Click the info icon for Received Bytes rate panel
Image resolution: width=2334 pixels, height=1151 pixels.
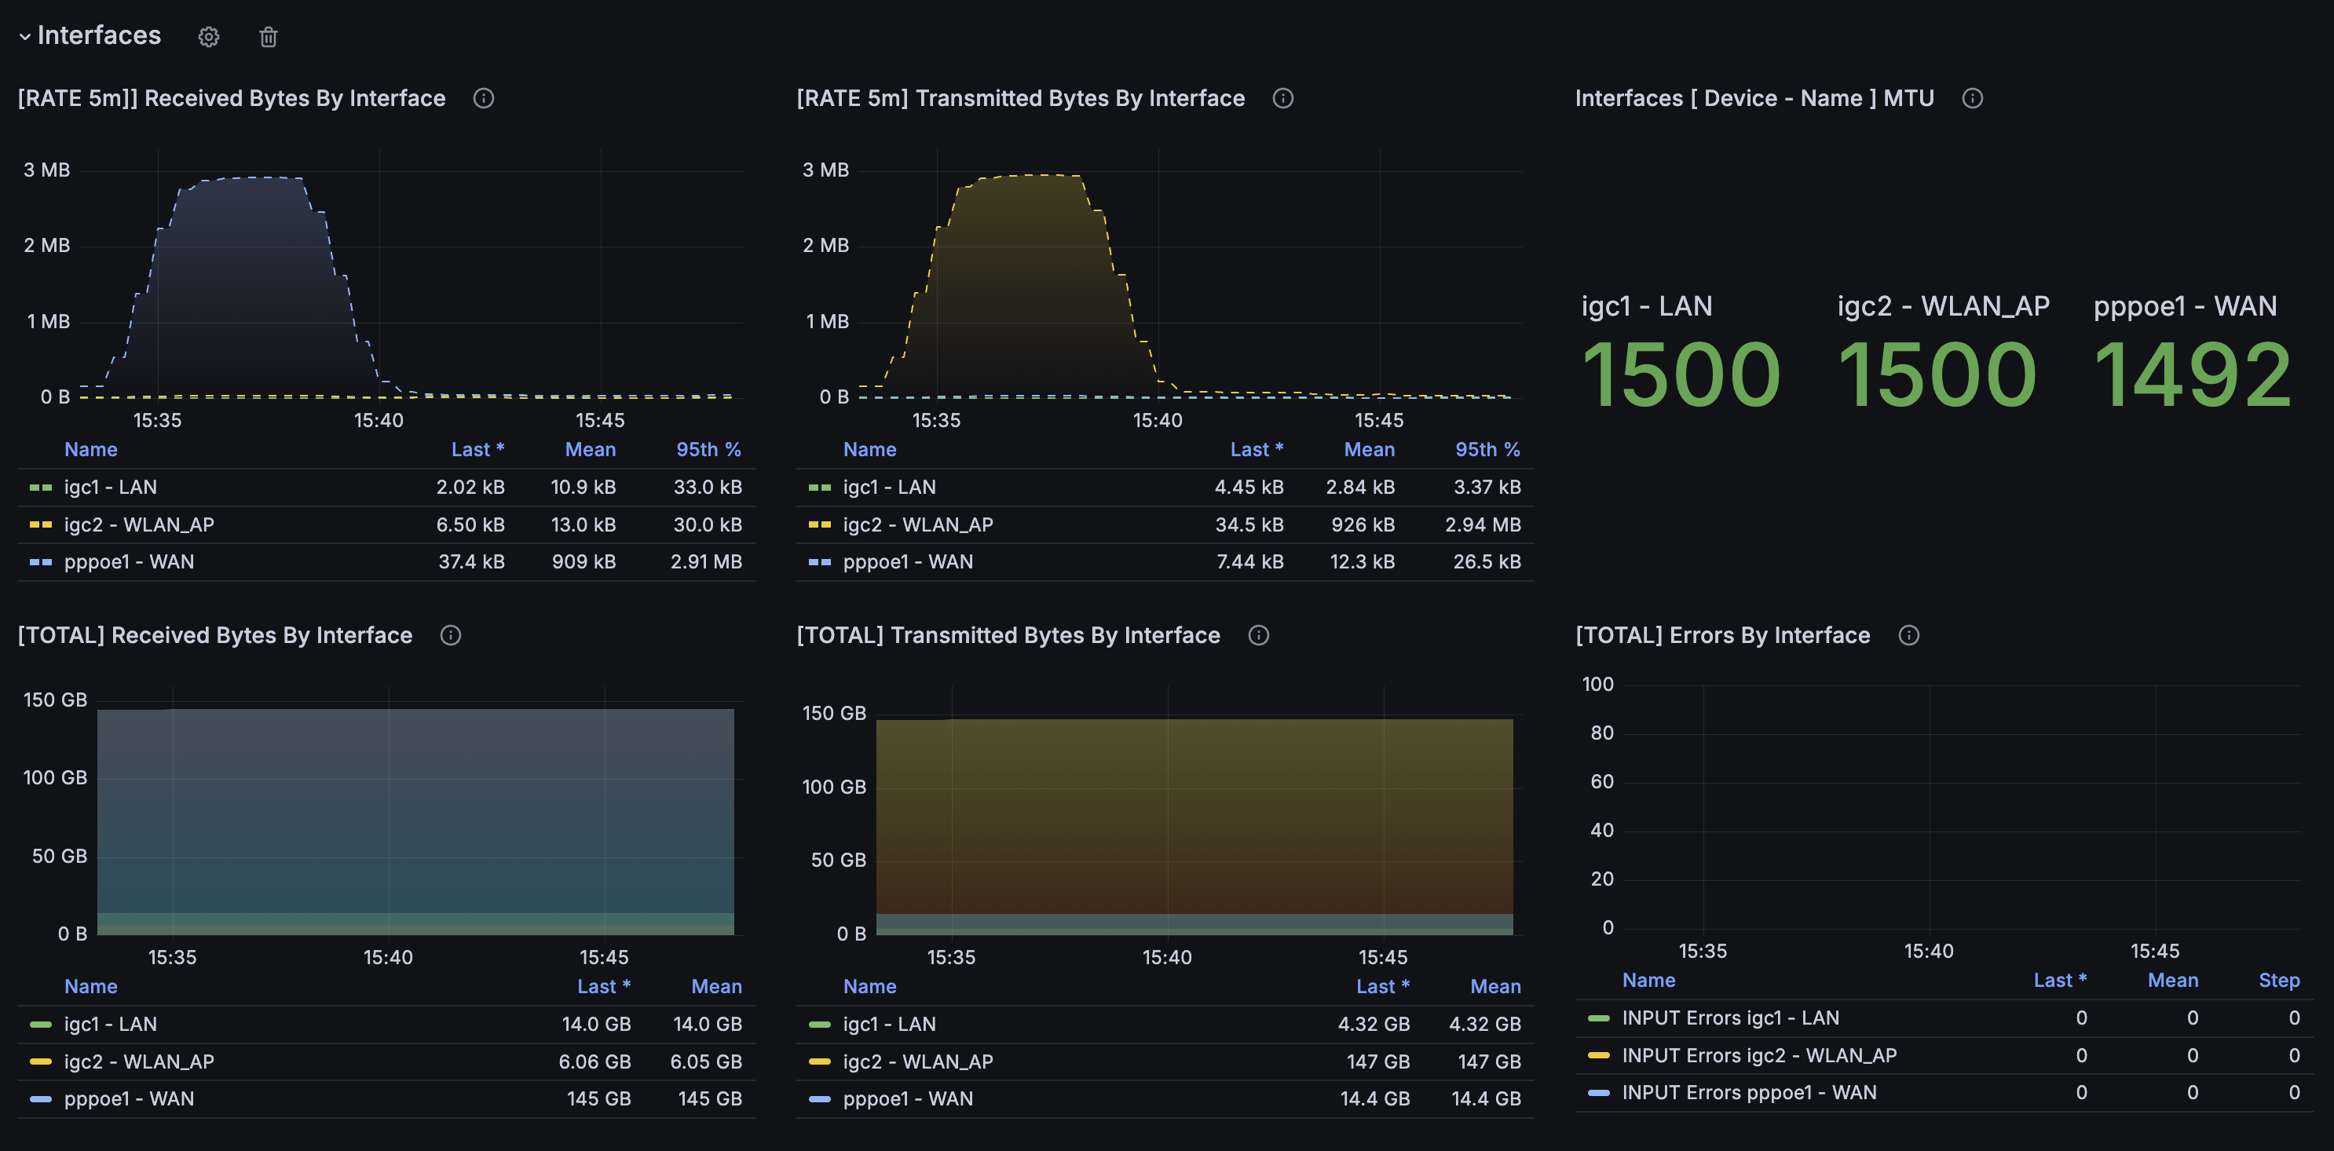pos(484,98)
